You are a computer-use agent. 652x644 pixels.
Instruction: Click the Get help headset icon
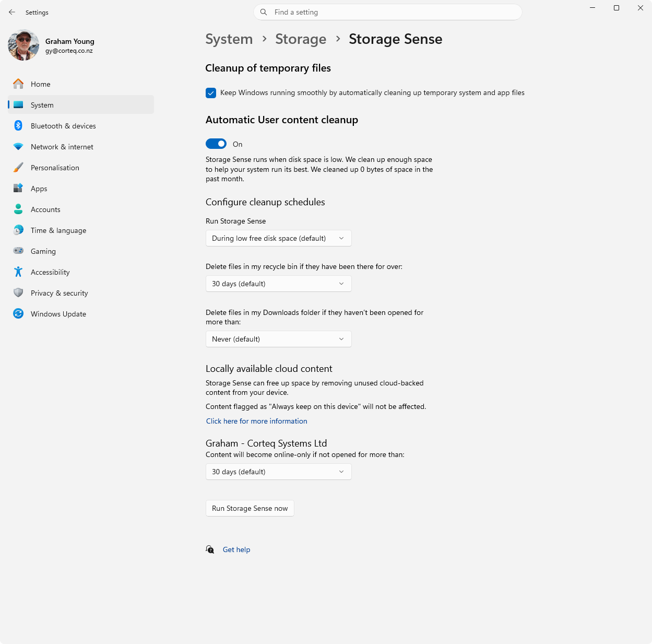(x=210, y=549)
